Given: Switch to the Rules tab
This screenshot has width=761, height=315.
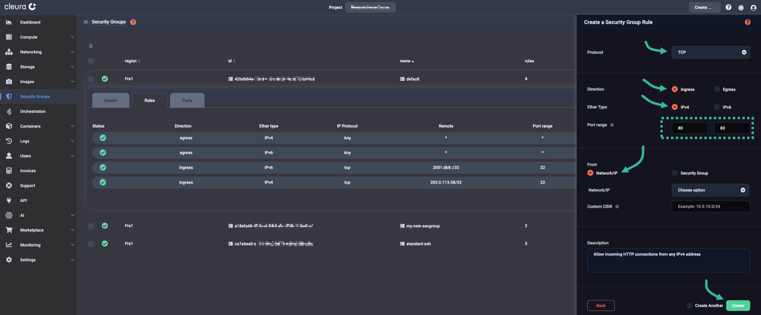Looking at the screenshot, I should (x=149, y=100).
